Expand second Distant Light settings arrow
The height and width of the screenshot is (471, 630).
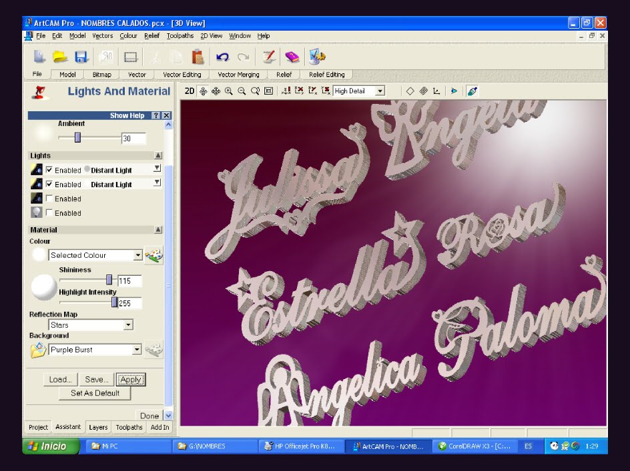point(157,183)
